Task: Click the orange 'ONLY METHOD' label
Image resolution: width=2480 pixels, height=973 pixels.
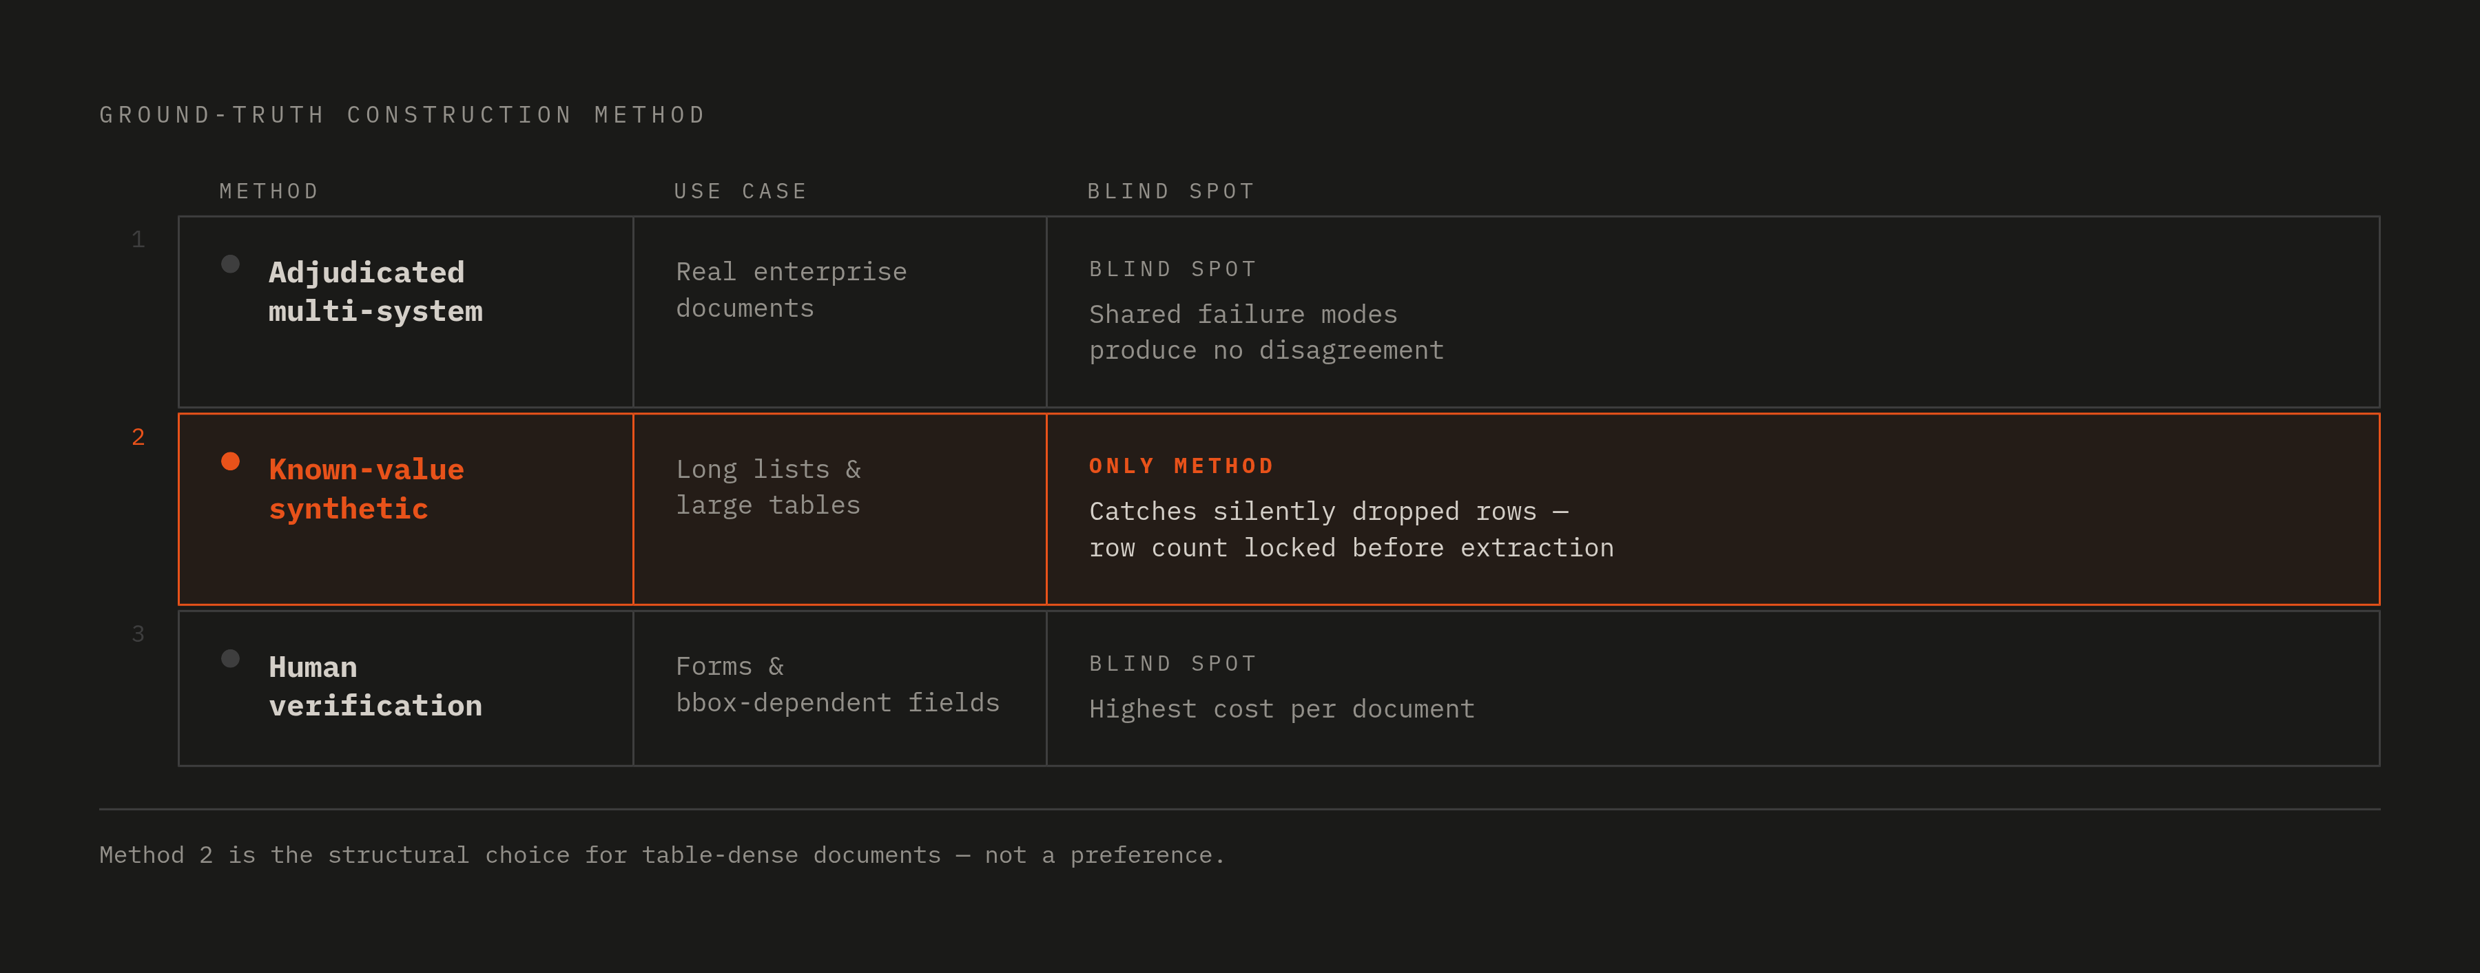Action: click(x=1181, y=465)
